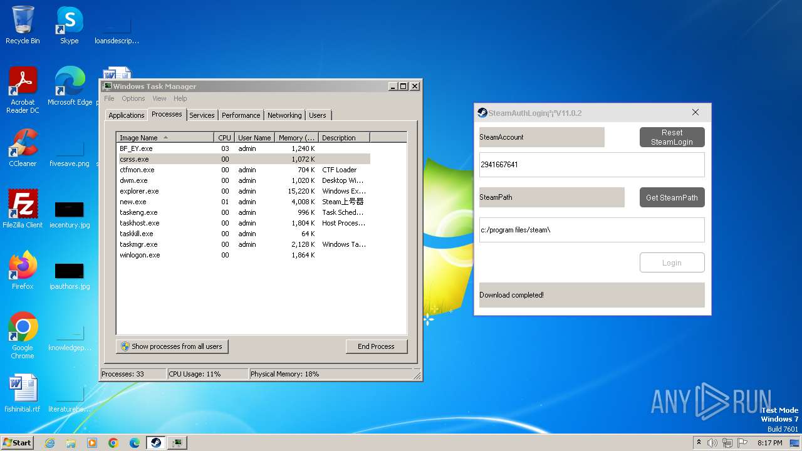The width and height of the screenshot is (802, 451).
Task: Launch Edge from the taskbar
Action: [135, 443]
